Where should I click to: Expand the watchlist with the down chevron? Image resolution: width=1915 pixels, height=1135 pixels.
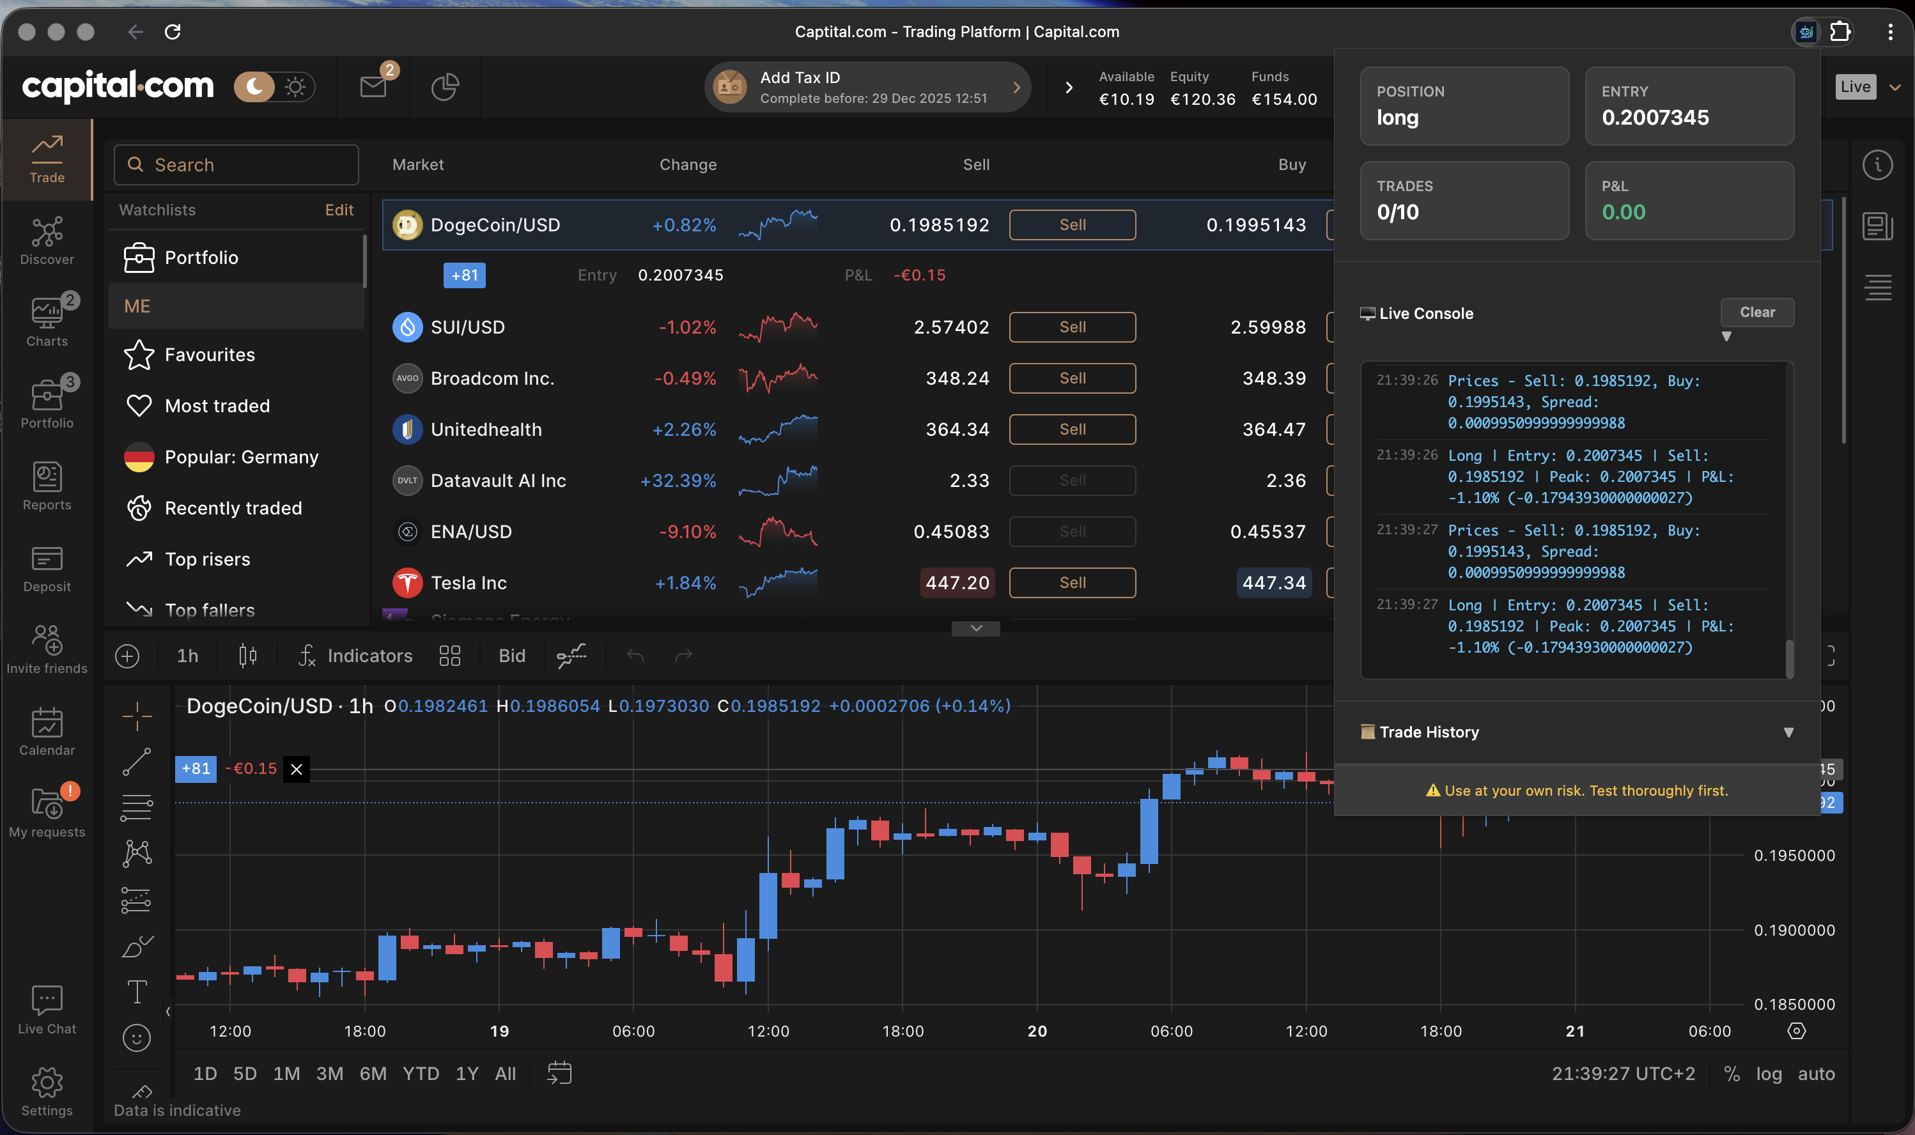pos(975,628)
